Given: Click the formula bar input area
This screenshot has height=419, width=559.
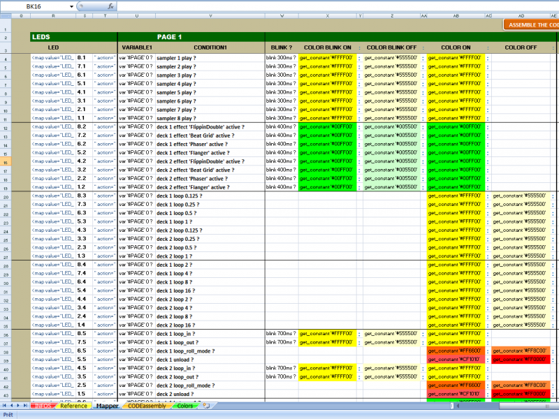Looking at the screenshot, I should point(335,6).
